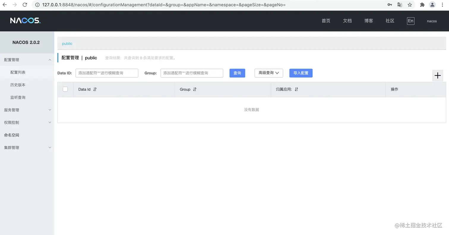This screenshot has width=449, height=235.
Task: Click the site info icon in address bar
Action: (37, 5)
